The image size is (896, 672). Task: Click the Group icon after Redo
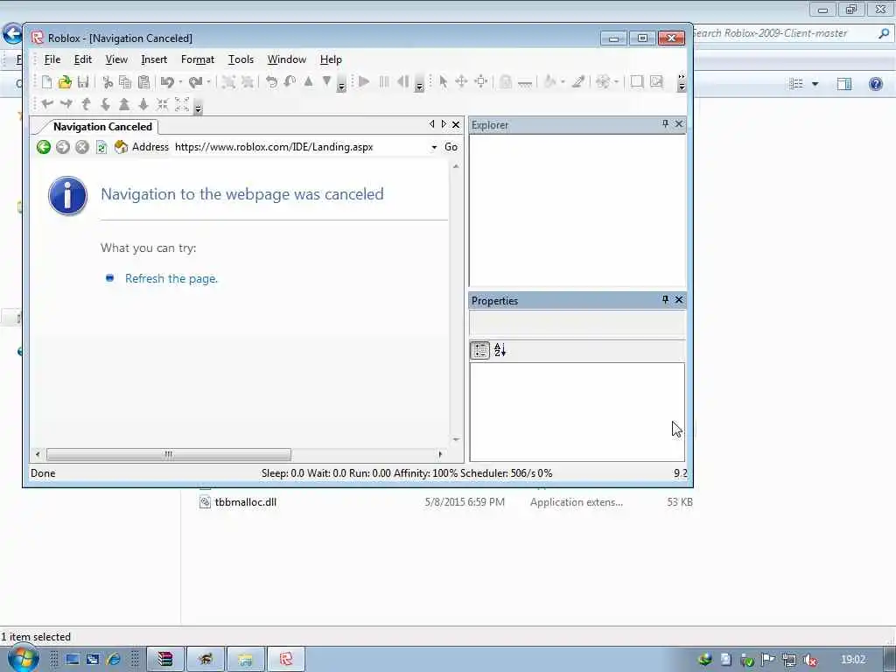[x=228, y=81]
